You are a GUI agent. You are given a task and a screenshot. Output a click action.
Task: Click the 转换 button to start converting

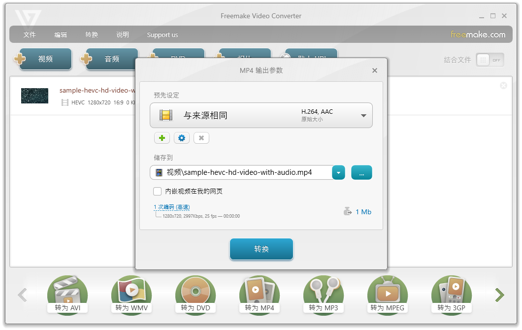261,249
